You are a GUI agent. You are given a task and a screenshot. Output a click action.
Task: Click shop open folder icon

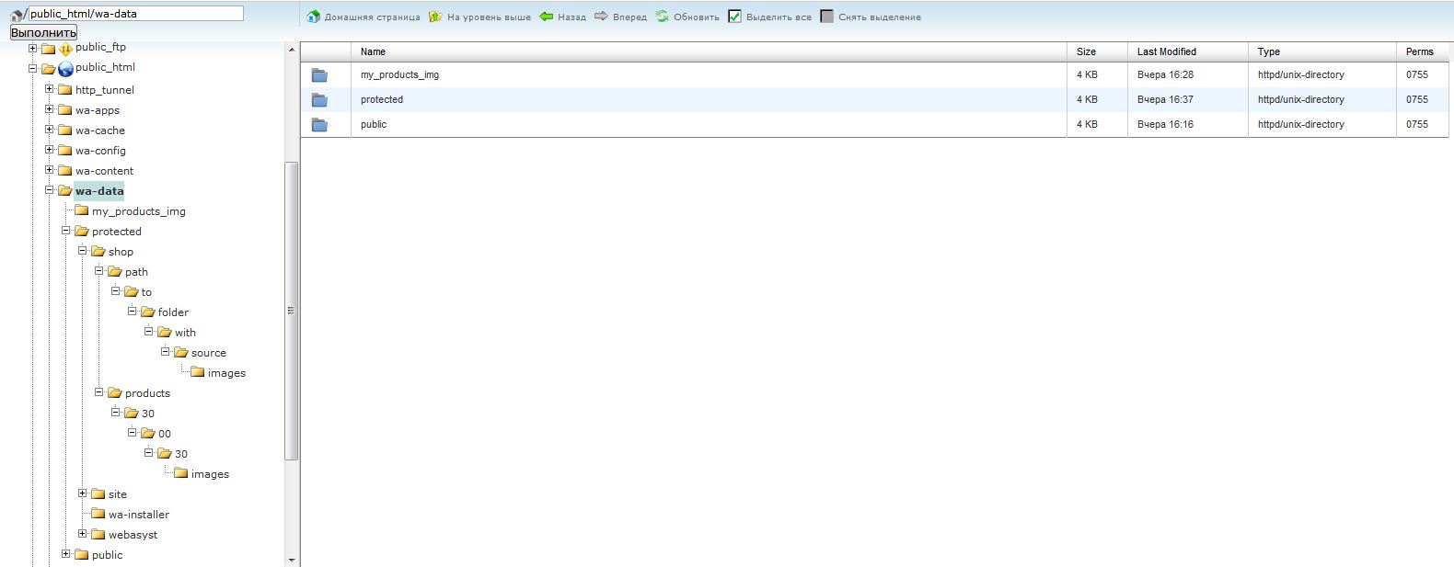click(98, 252)
